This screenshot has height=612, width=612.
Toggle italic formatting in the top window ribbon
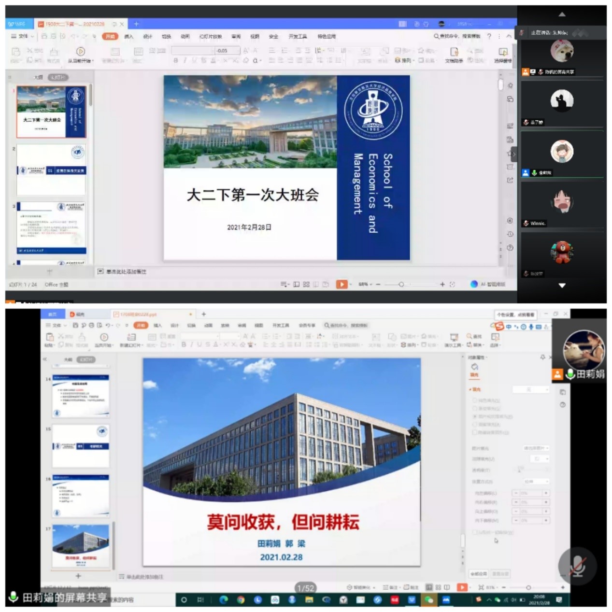click(185, 60)
